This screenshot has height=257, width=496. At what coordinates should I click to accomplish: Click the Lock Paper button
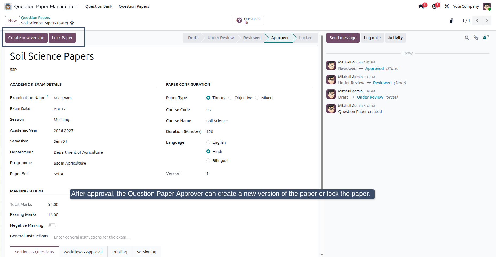(62, 38)
